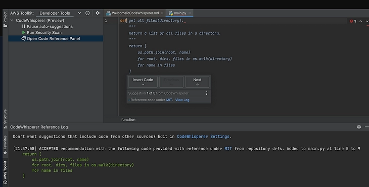Click the red error count indicator
369x187 pixels.
353,21
